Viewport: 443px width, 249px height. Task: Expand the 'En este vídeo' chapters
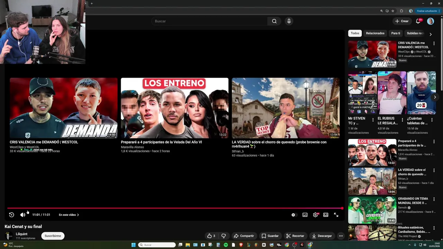69,215
